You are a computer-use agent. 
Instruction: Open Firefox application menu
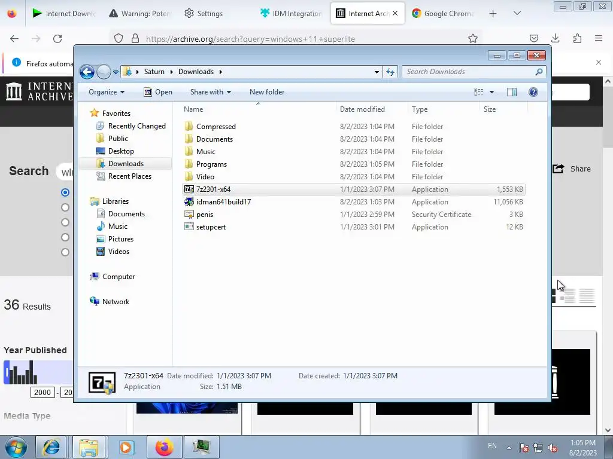click(x=599, y=38)
